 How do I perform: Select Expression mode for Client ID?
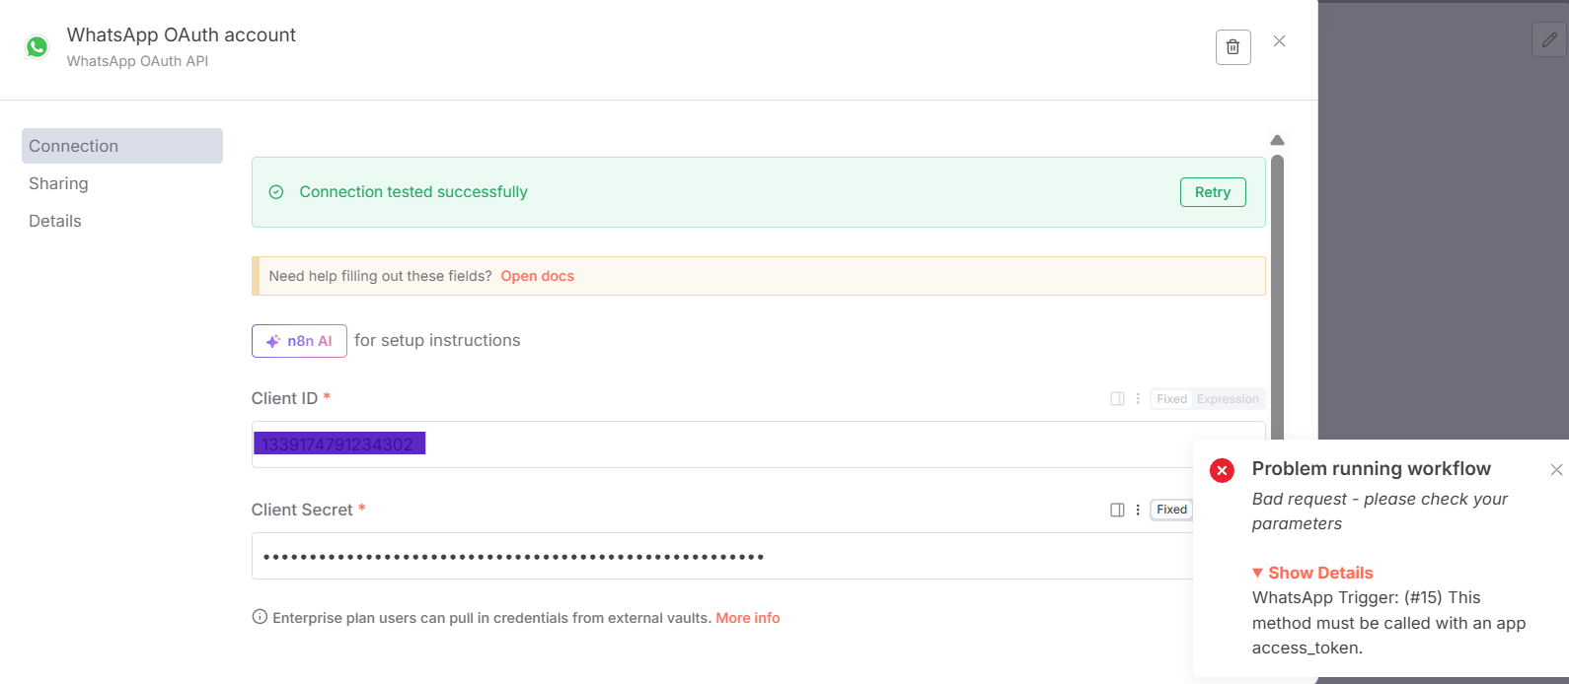[1228, 399]
